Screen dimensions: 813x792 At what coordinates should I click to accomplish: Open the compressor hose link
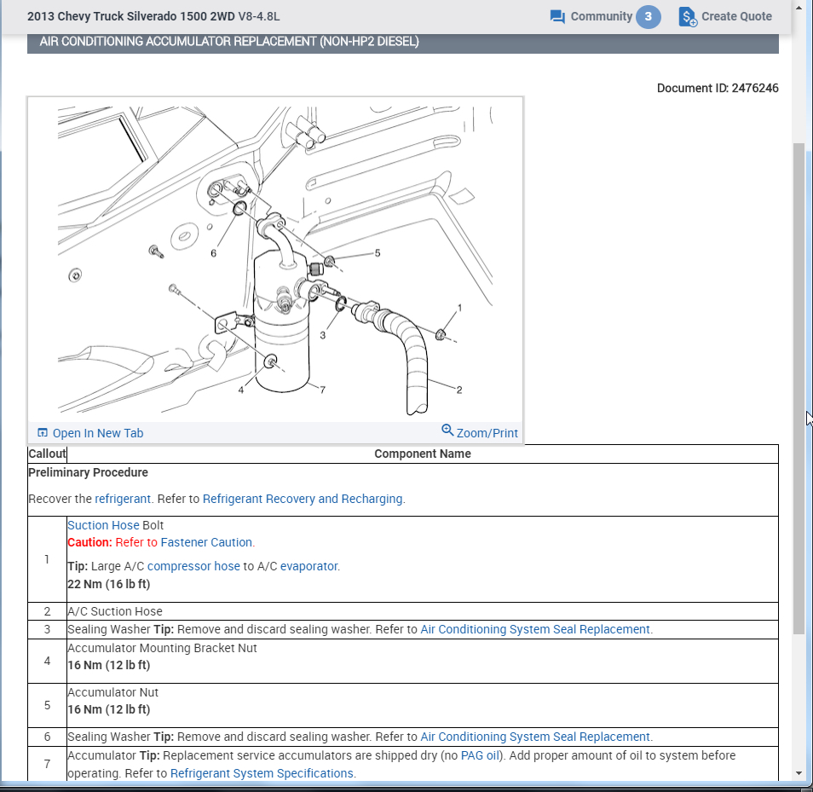(193, 566)
